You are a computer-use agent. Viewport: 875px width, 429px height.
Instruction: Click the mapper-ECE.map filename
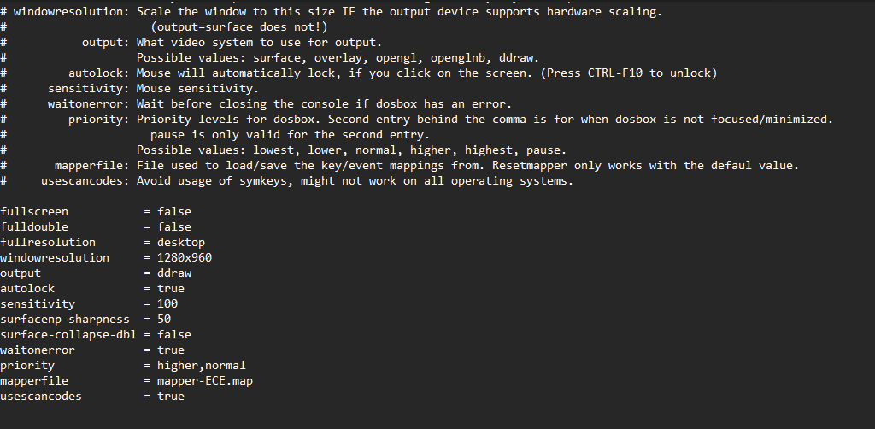pyautogui.click(x=205, y=381)
